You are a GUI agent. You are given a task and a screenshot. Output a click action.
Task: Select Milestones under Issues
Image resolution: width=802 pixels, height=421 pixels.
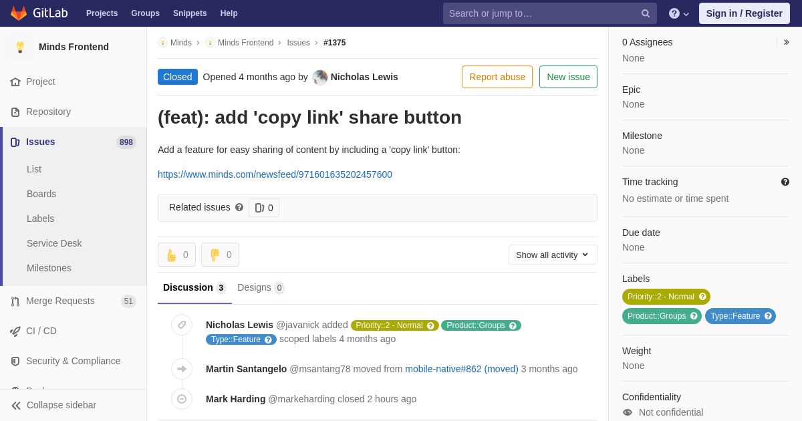pyautogui.click(x=49, y=268)
